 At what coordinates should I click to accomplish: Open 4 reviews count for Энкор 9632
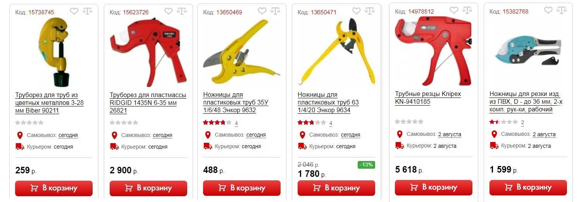(236, 124)
